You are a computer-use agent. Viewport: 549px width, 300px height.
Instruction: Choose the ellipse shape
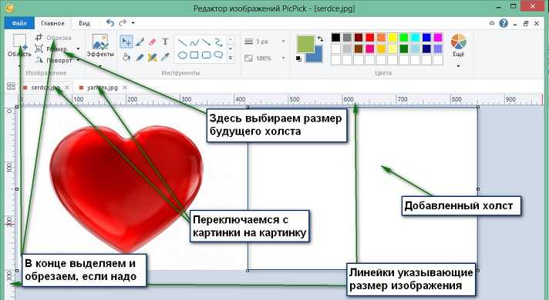(x=183, y=55)
